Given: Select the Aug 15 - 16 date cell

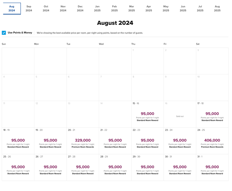Looking at the screenshot, I should (x=147, y=114).
